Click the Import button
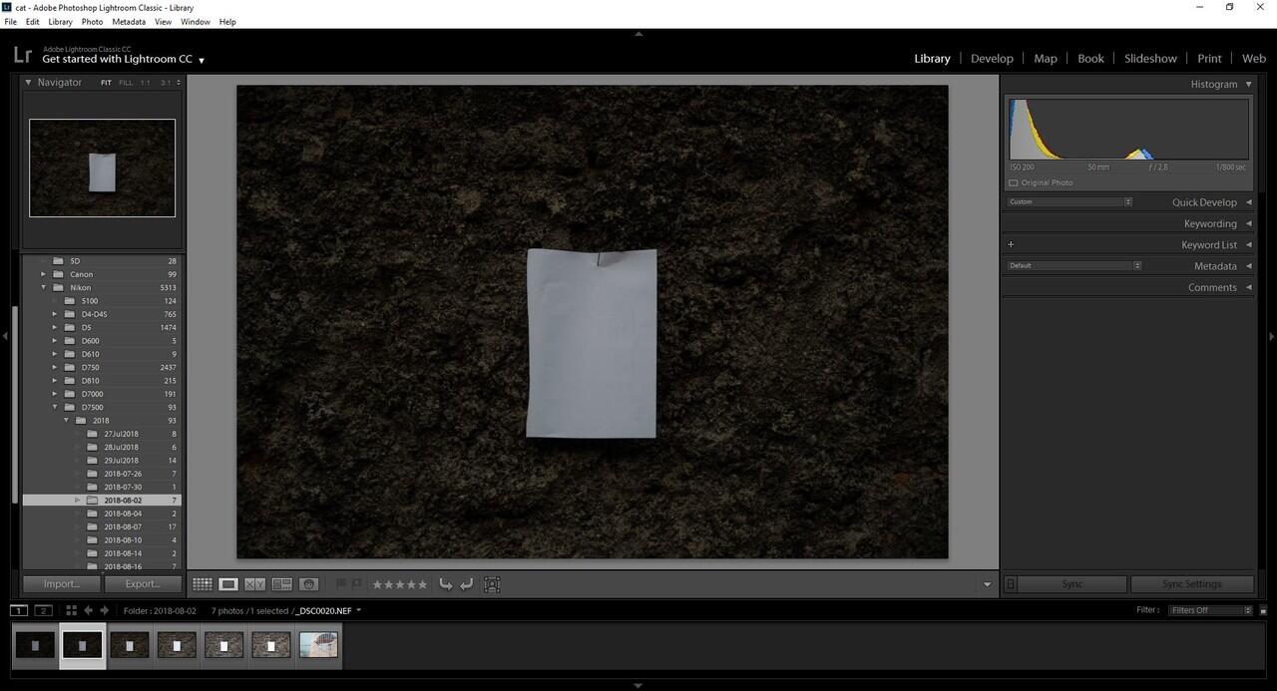1277x691 pixels. point(62,584)
